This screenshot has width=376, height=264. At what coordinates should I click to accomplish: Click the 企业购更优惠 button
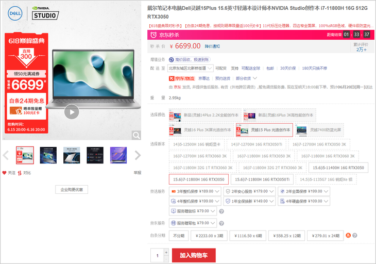coord(72,190)
